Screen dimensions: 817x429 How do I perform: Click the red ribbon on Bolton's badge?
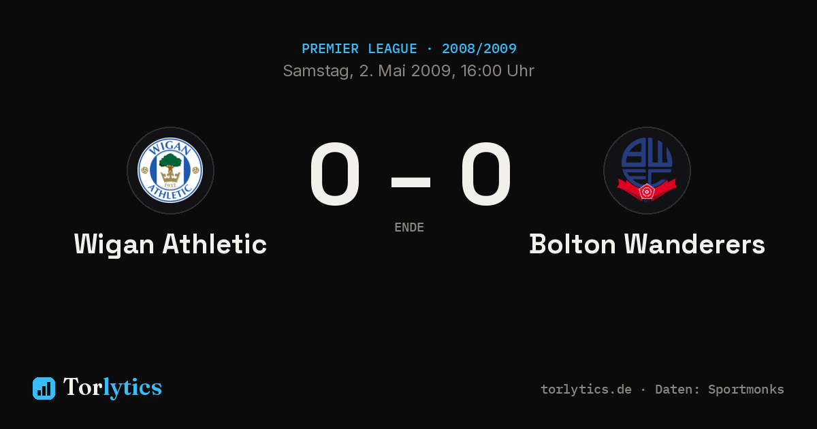(x=647, y=187)
